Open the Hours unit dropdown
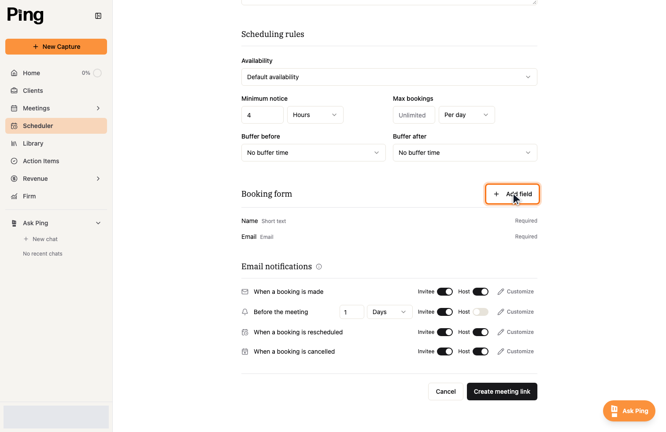This screenshot has height=432, width=666. pos(315,115)
